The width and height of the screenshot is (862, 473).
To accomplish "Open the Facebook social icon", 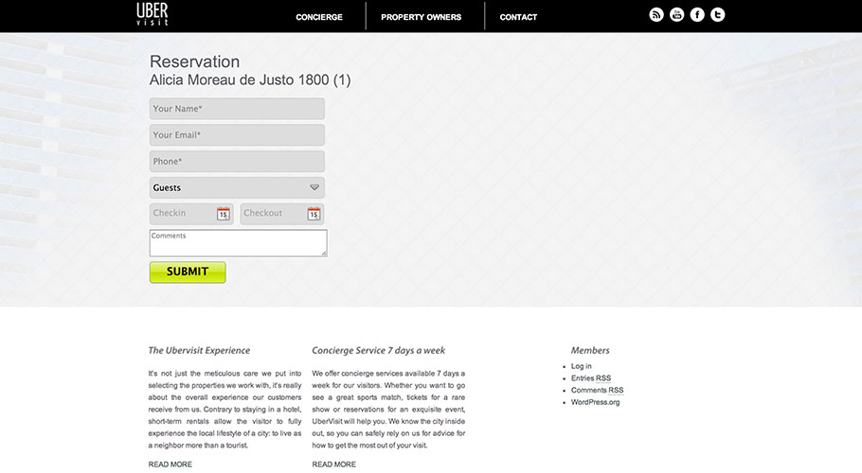I will 697,15.
